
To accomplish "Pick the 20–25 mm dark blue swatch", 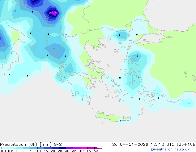I will (x=55, y=148).
